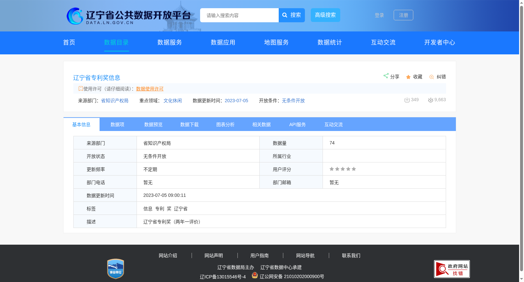Screen dimensions: 524x282
Task: Click the 2023-07-05 update date
Action: pyautogui.click(x=236, y=101)
